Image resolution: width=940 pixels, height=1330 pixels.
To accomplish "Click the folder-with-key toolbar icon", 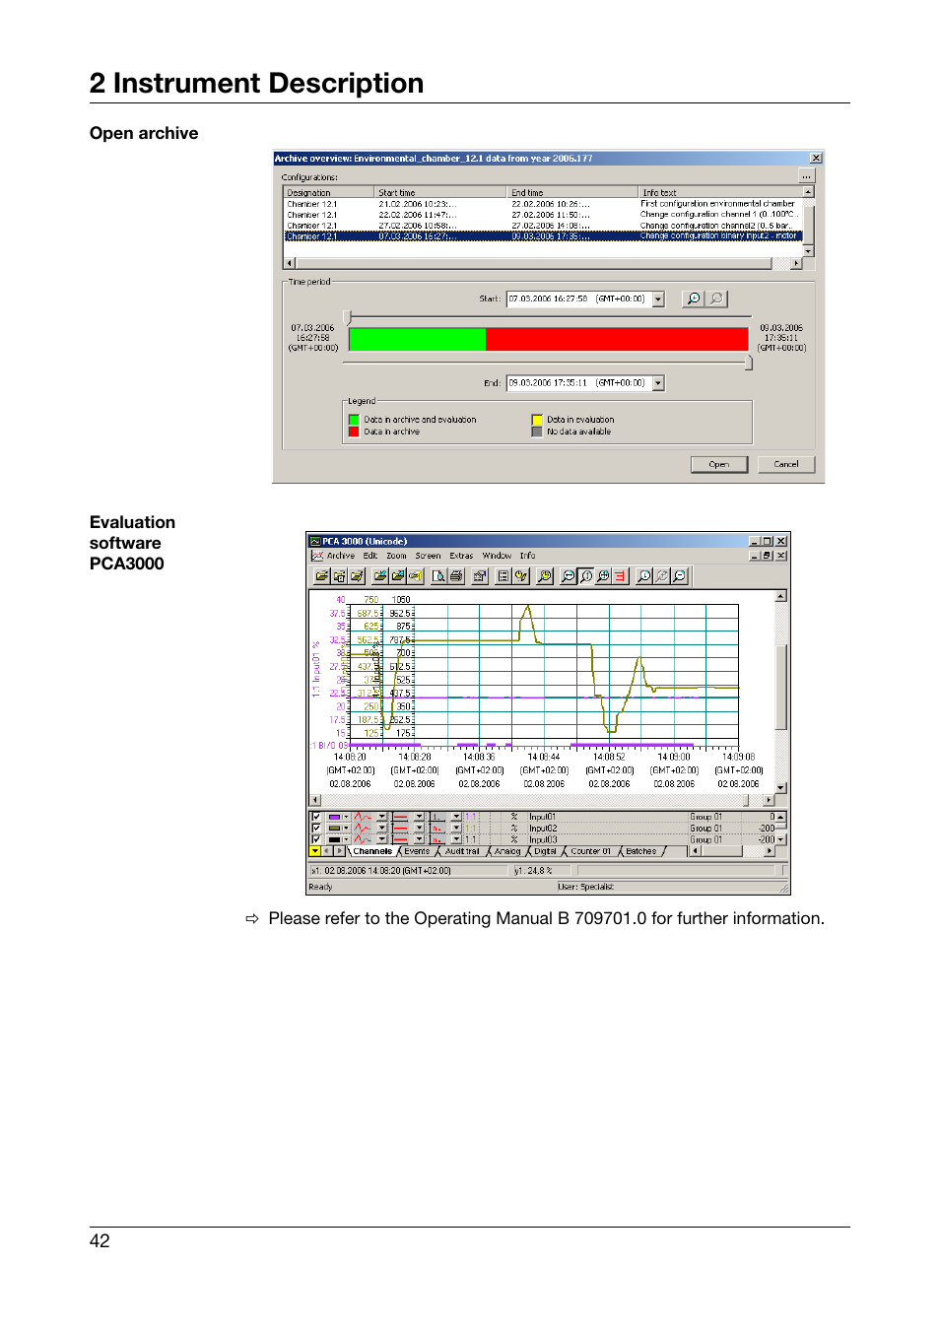I will pos(415,576).
